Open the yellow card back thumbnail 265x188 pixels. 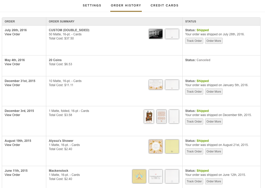[x=172, y=146]
